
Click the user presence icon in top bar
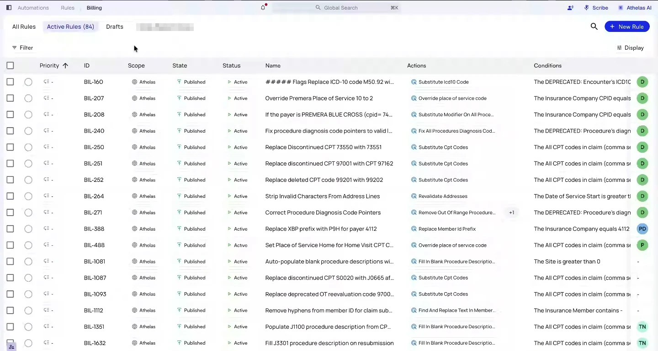pyautogui.click(x=570, y=8)
